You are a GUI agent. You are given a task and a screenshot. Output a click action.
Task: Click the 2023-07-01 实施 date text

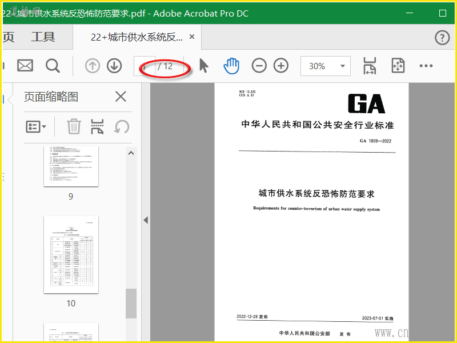tap(378, 318)
